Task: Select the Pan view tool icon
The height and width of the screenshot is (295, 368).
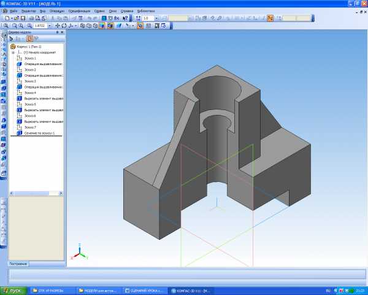Action: click(x=58, y=26)
